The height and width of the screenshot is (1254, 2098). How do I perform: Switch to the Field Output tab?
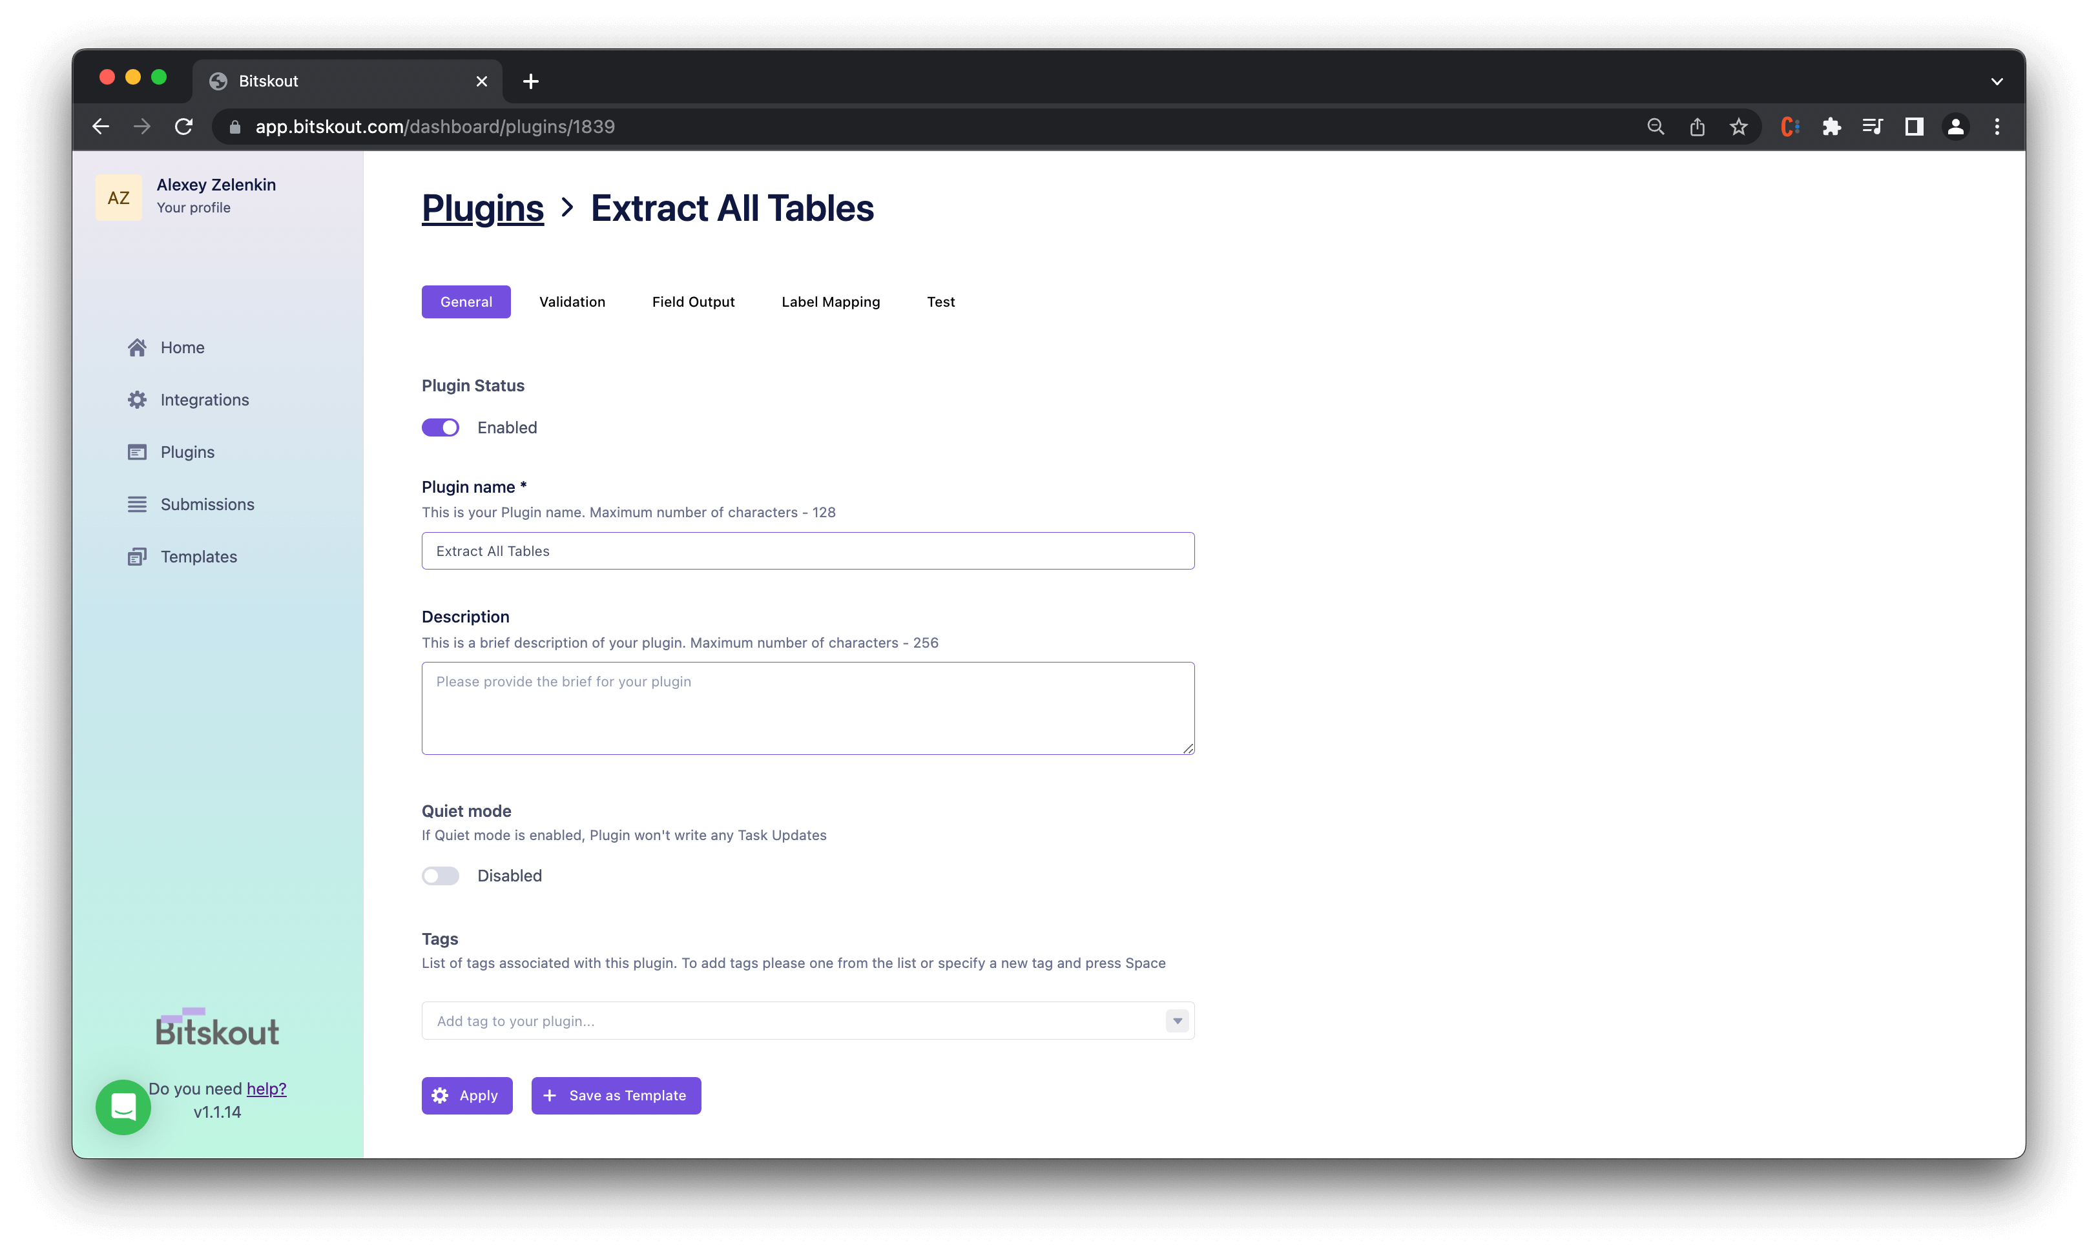[x=693, y=302]
